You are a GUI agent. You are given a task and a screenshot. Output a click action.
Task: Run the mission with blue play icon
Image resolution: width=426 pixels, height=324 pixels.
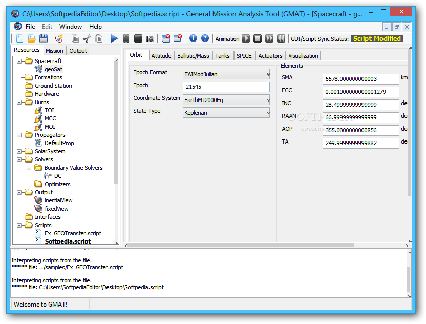pos(114,38)
